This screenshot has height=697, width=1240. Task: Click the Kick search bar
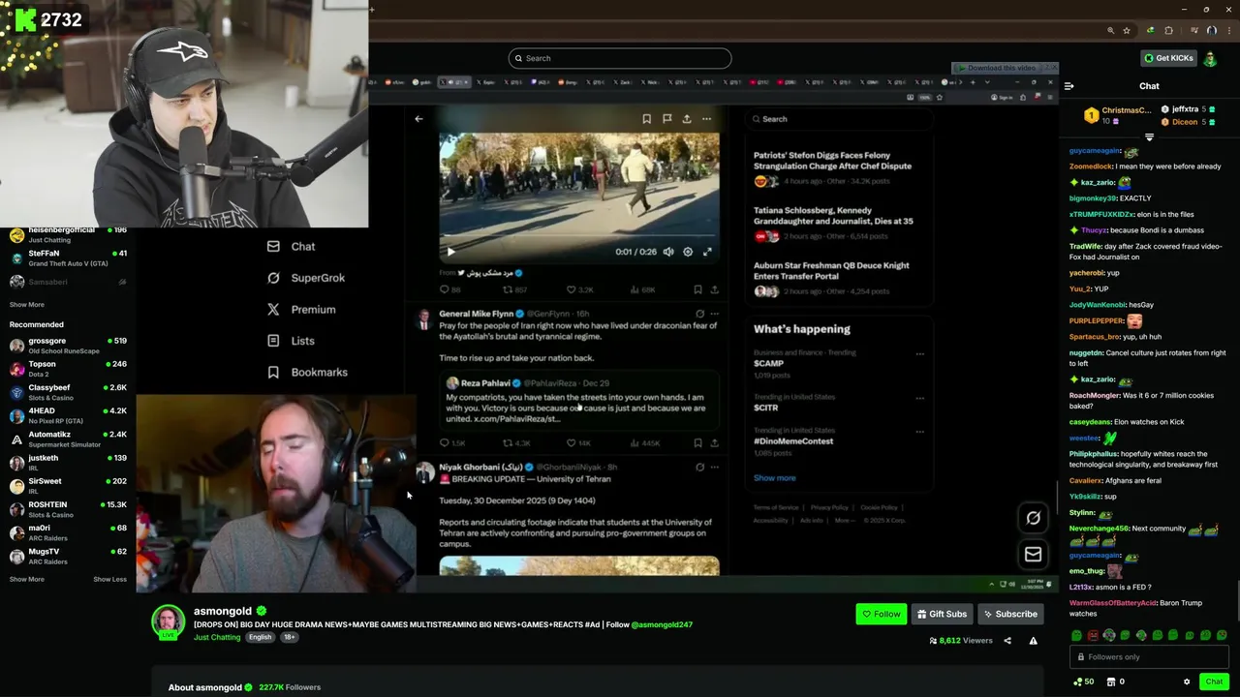620,58
